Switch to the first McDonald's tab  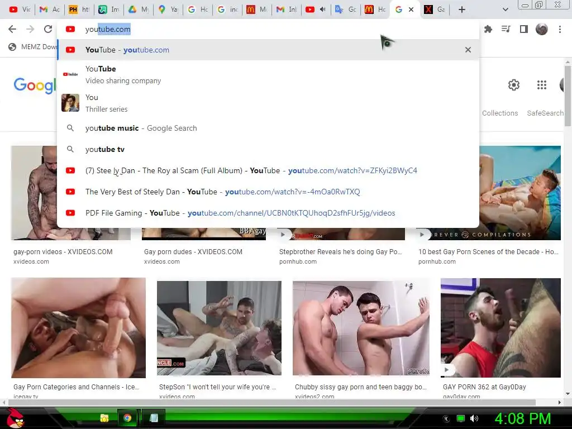257,9
